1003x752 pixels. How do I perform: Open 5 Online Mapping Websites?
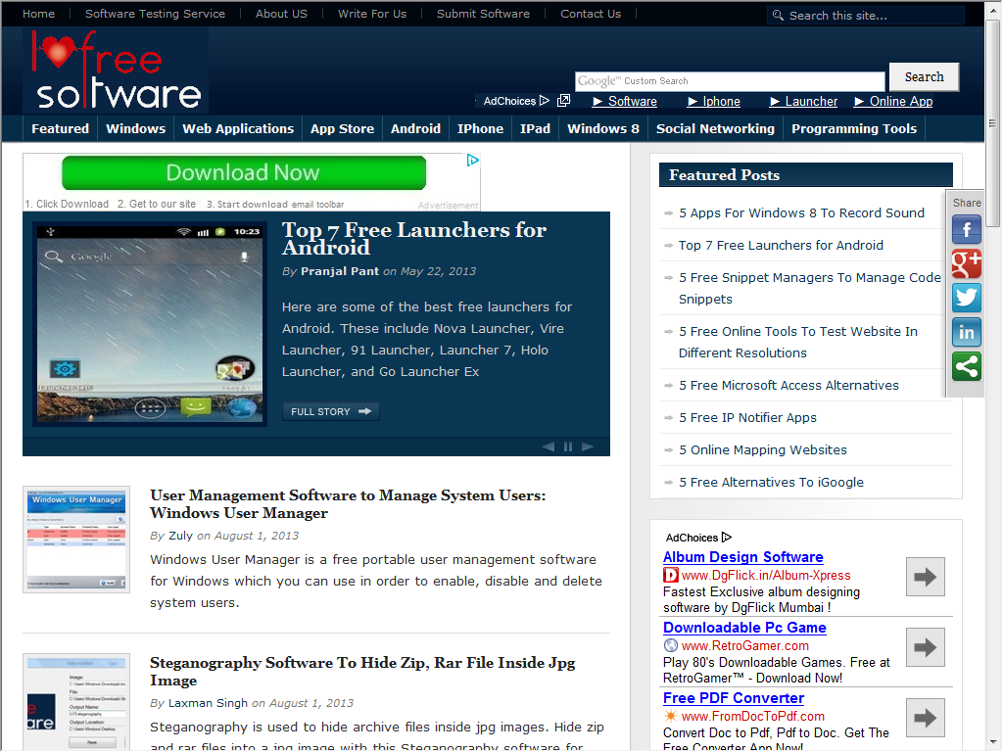(x=762, y=449)
